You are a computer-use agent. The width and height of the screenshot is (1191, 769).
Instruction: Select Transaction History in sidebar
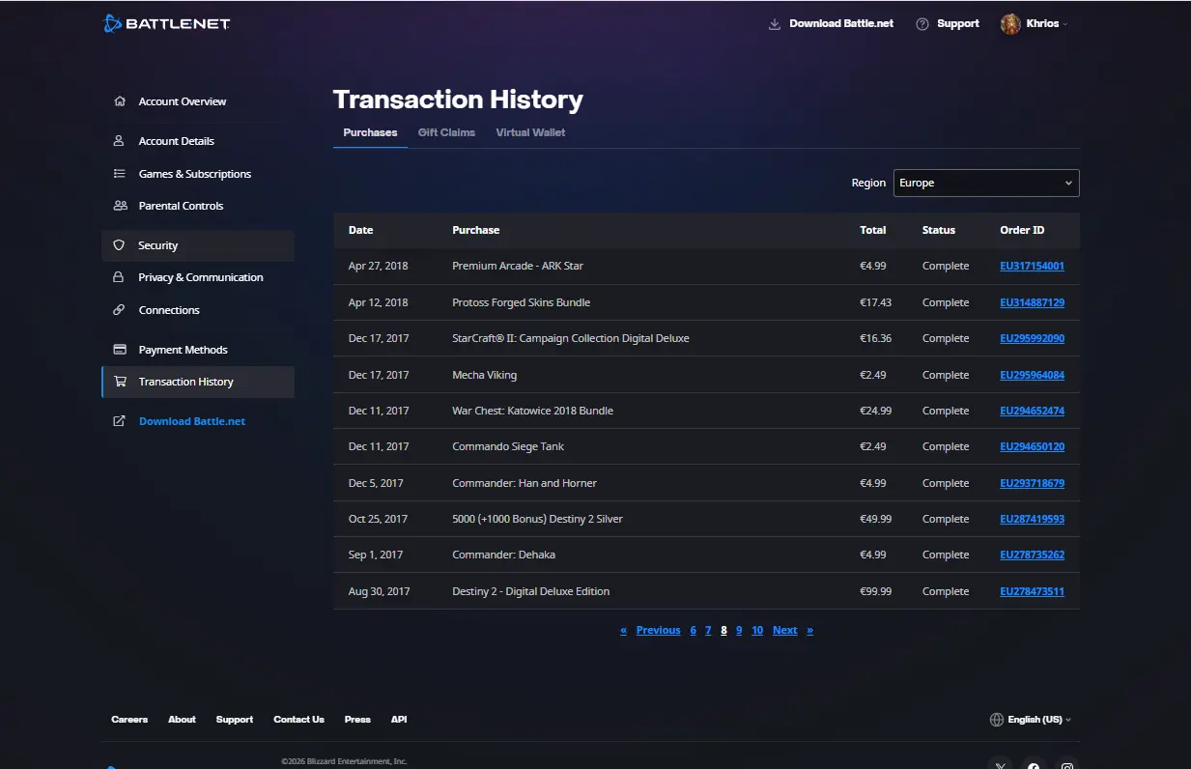coord(198,382)
